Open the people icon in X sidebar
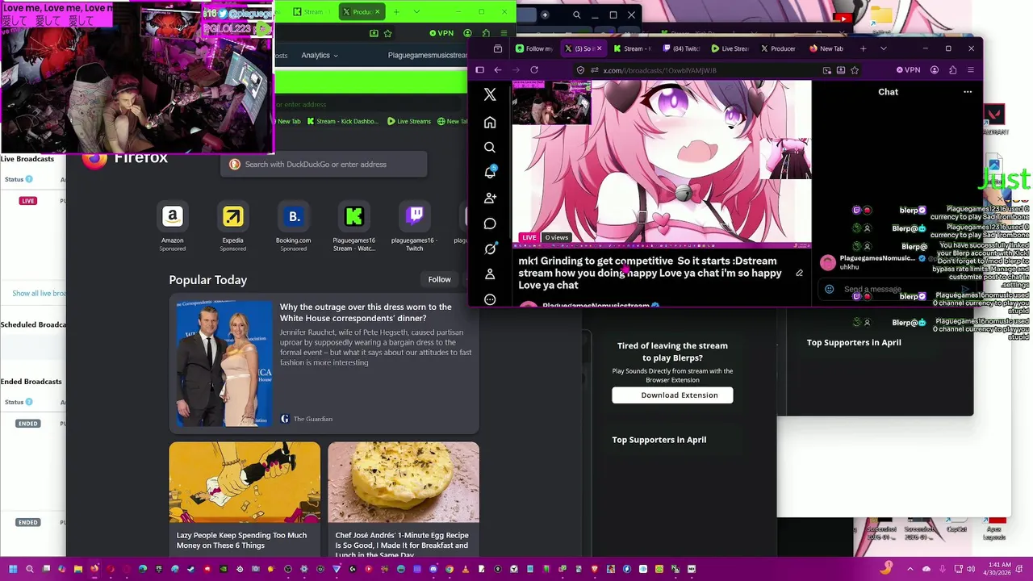Image resolution: width=1033 pixels, height=581 pixels. tap(490, 198)
